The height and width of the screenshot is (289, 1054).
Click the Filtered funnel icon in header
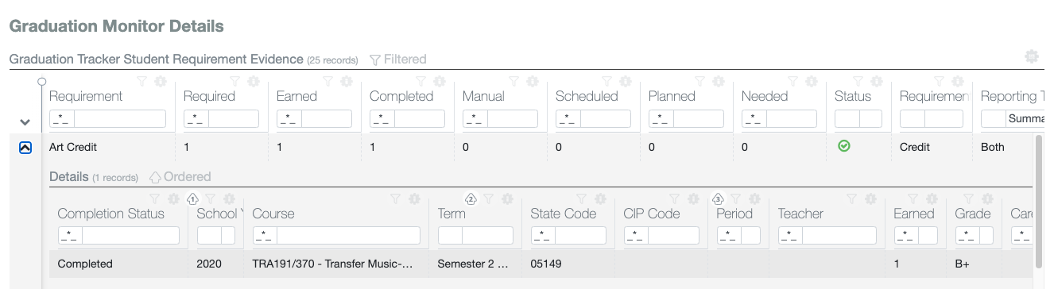tap(375, 60)
